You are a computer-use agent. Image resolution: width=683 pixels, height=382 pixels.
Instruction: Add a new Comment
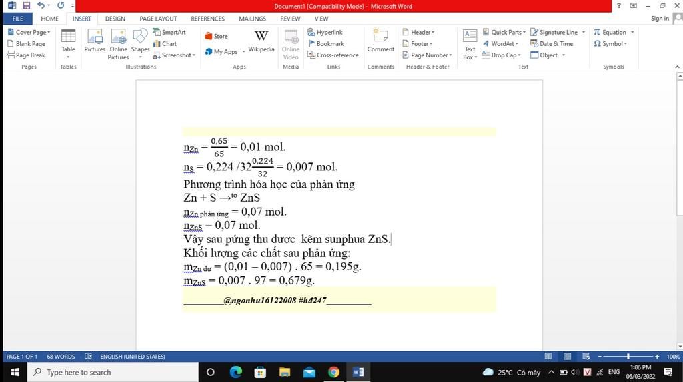click(380, 41)
